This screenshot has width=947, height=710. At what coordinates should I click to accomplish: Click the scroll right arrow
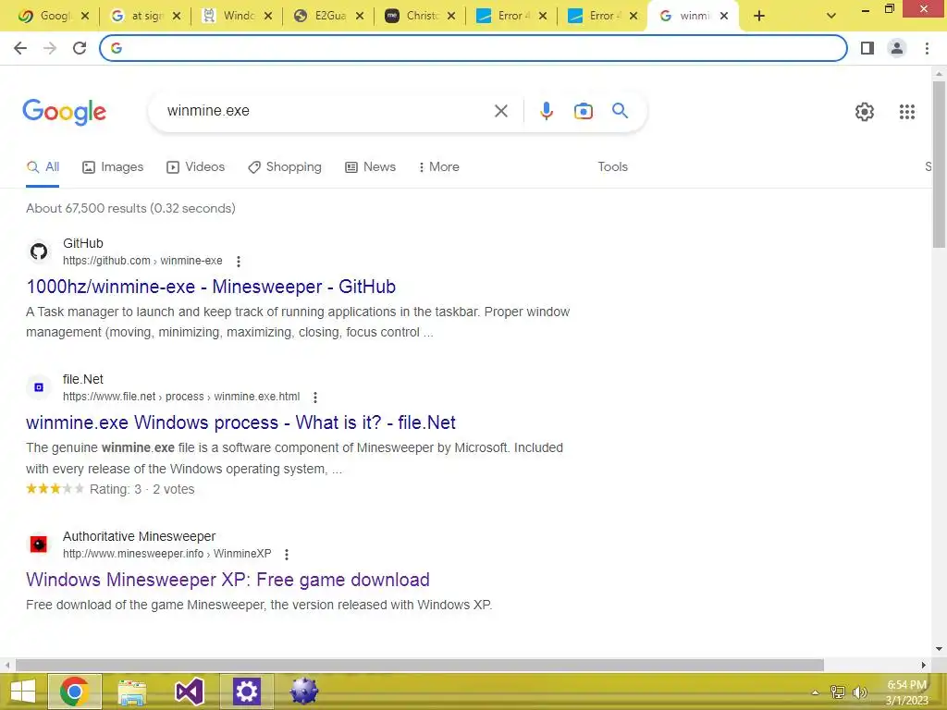coord(924,666)
